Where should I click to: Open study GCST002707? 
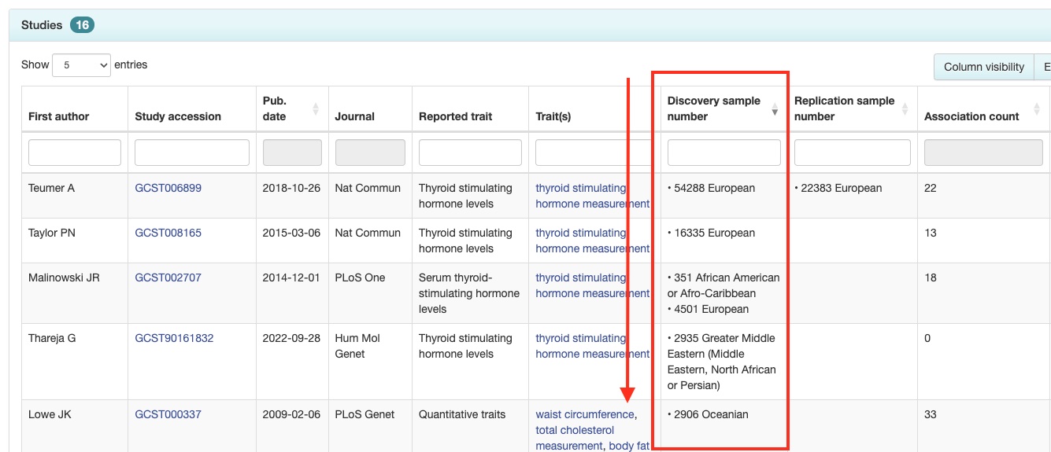[x=168, y=277]
